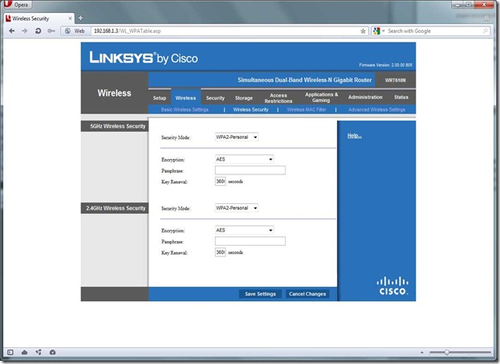Open the Wireless router tab
The width and height of the screenshot is (500, 364).
coord(185,98)
